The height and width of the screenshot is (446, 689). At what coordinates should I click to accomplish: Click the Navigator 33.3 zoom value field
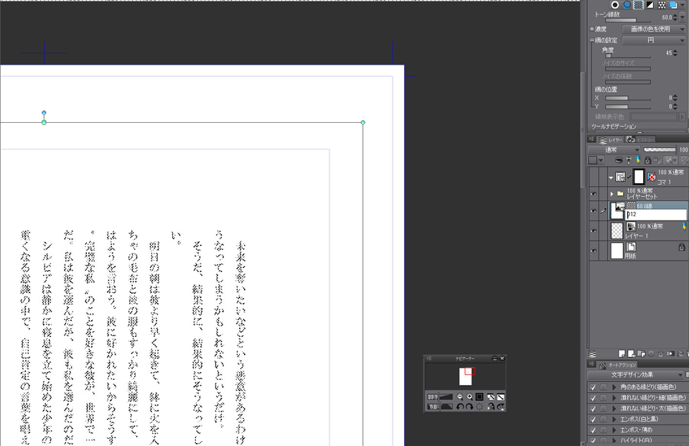coord(432,396)
